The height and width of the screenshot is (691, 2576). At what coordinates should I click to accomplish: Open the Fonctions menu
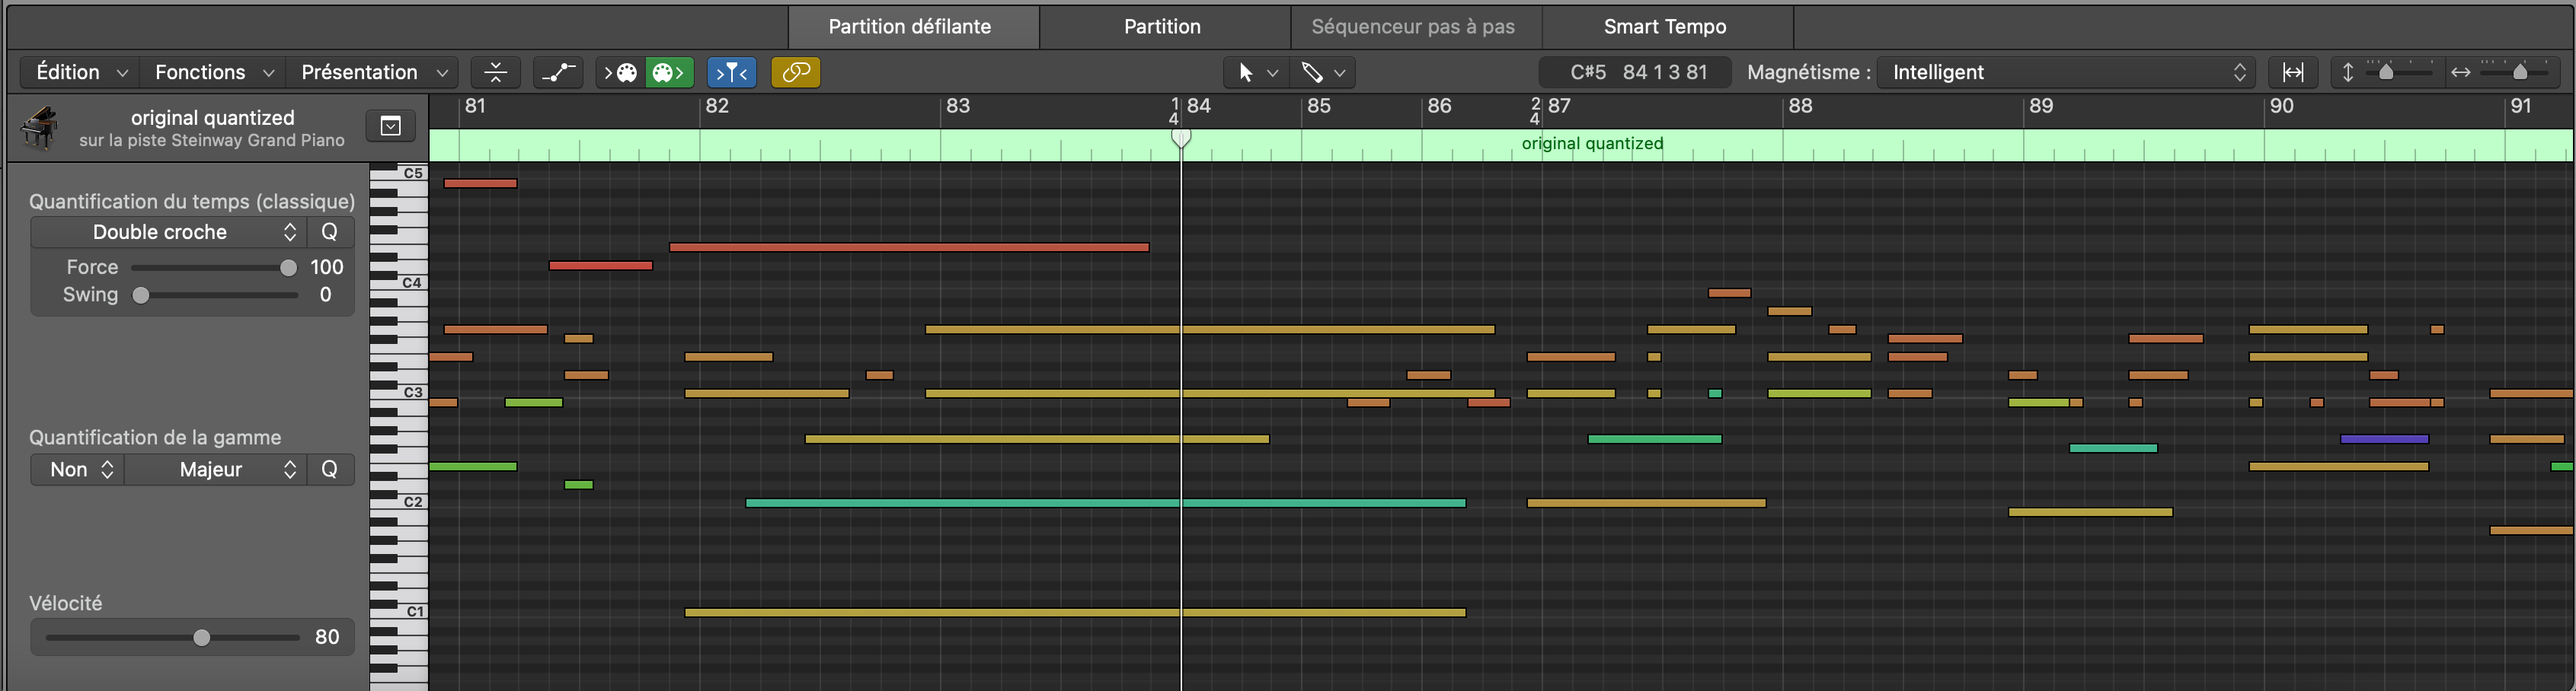click(x=213, y=72)
